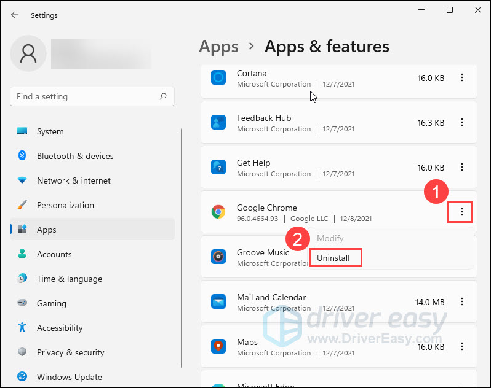Click the Privacy shield icon
491x388 pixels.
pos(22,352)
